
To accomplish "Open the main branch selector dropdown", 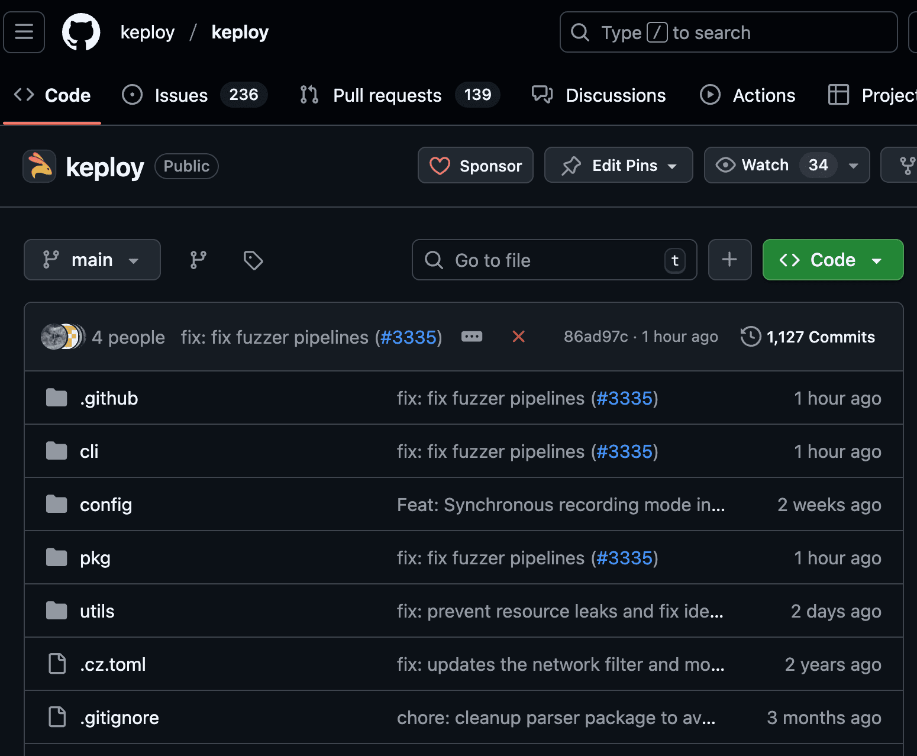I will [92, 260].
